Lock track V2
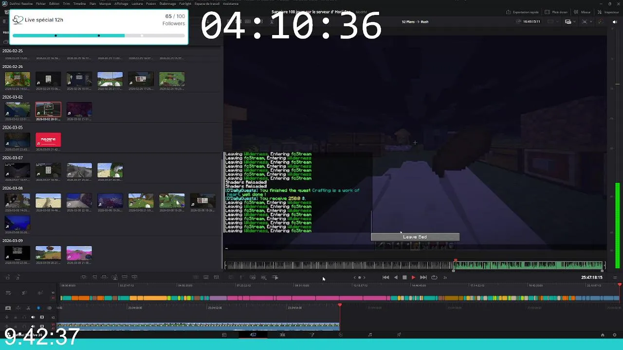 [x=16, y=317]
